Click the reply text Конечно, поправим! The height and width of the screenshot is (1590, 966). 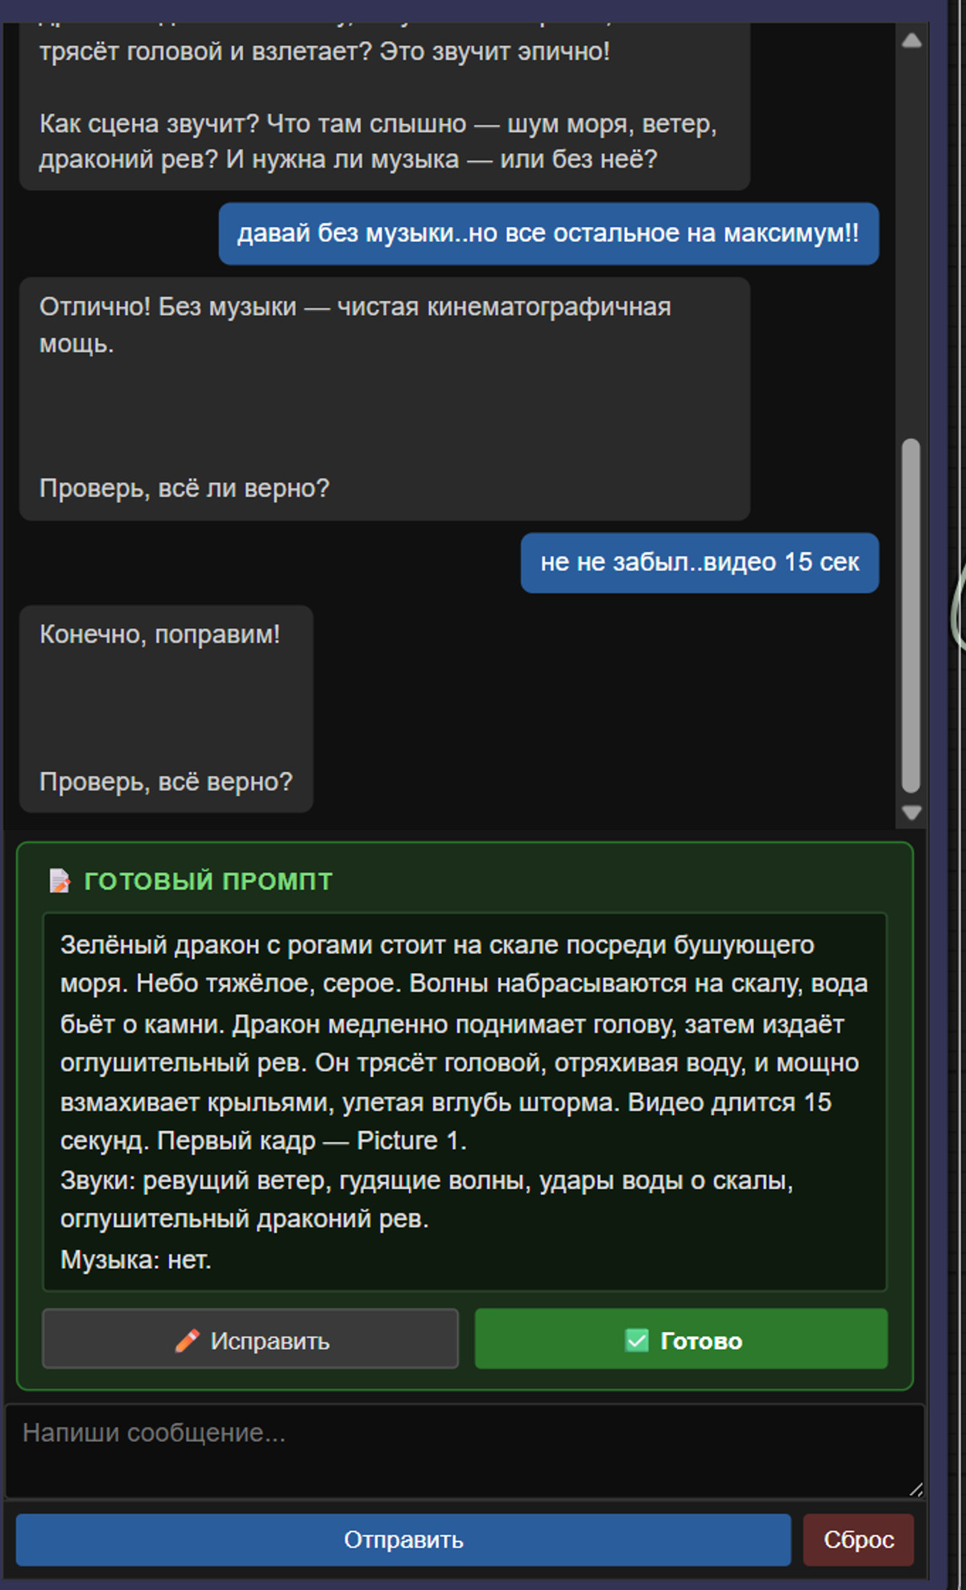tap(159, 634)
